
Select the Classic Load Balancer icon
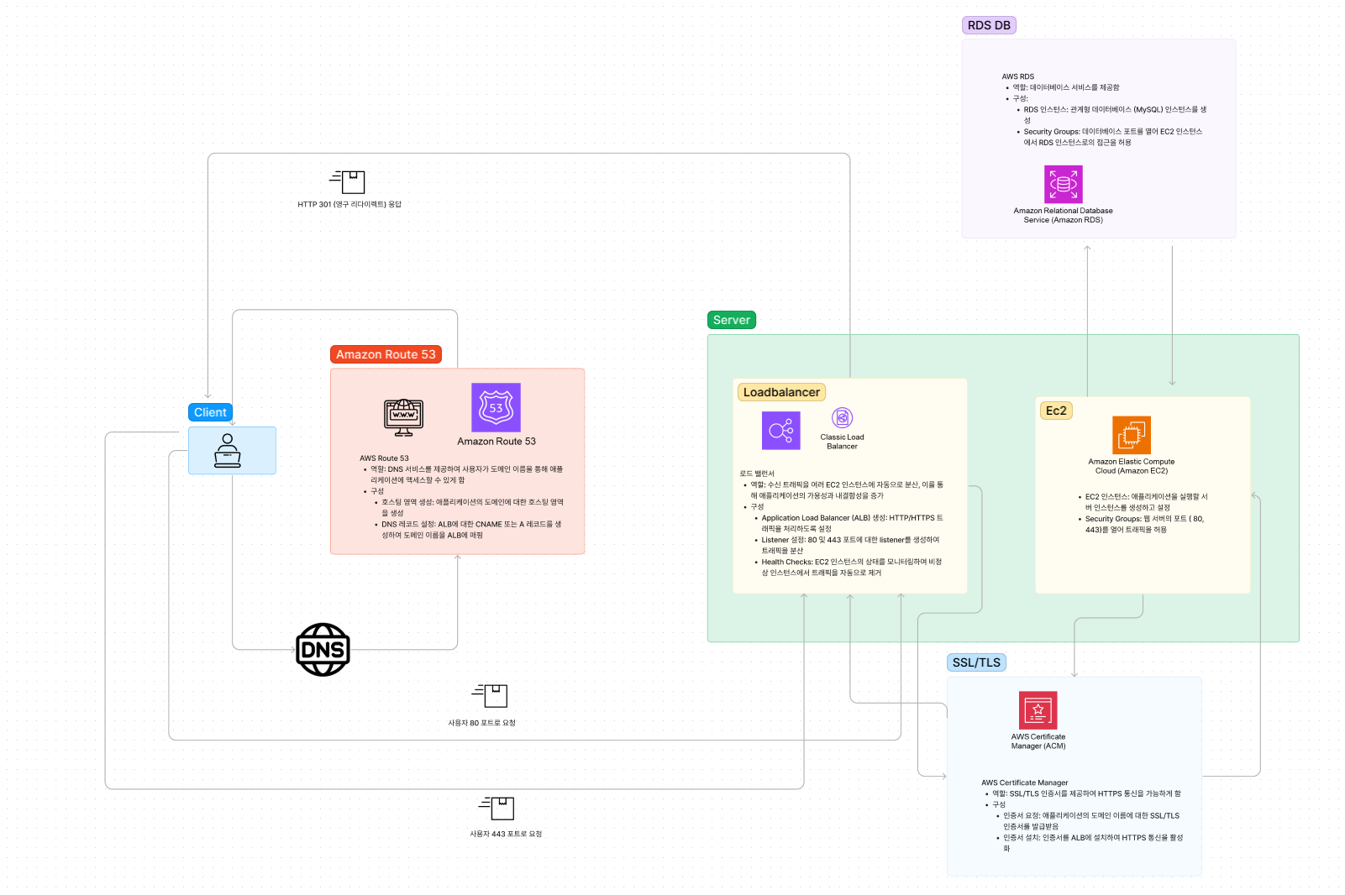[842, 417]
